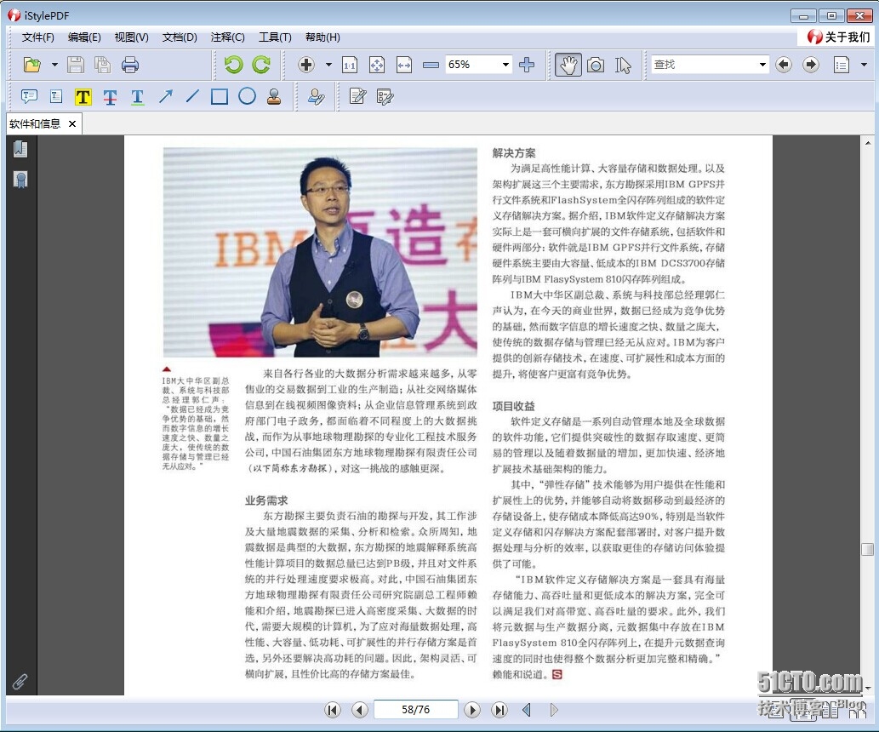Show the bookmarks side panel
This screenshot has height=732, width=879.
pyautogui.click(x=20, y=149)
